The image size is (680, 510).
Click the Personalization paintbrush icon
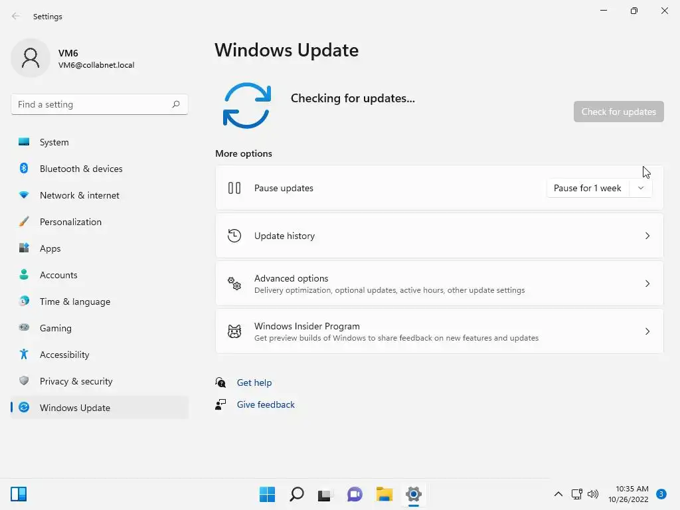[x=24, y=222]
